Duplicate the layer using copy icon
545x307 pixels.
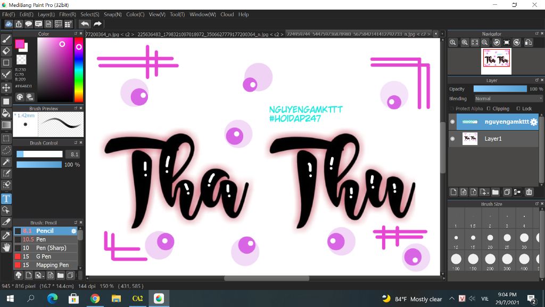[507, 192]
